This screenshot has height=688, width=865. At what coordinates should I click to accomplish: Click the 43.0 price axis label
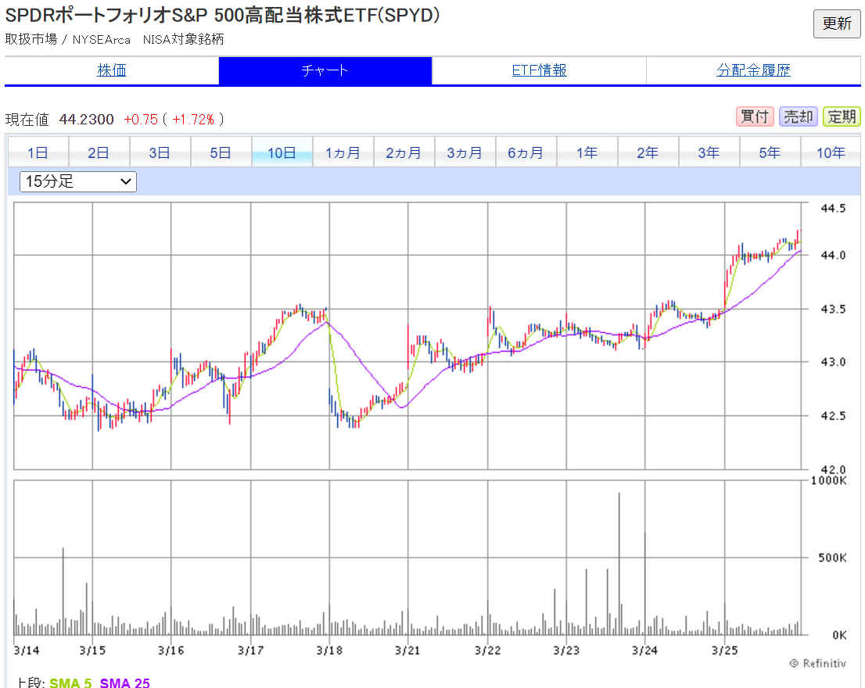point(833,362)
